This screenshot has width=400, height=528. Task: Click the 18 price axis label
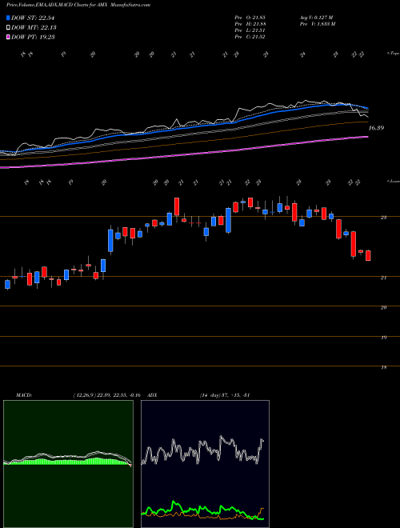tap(383, 368)
